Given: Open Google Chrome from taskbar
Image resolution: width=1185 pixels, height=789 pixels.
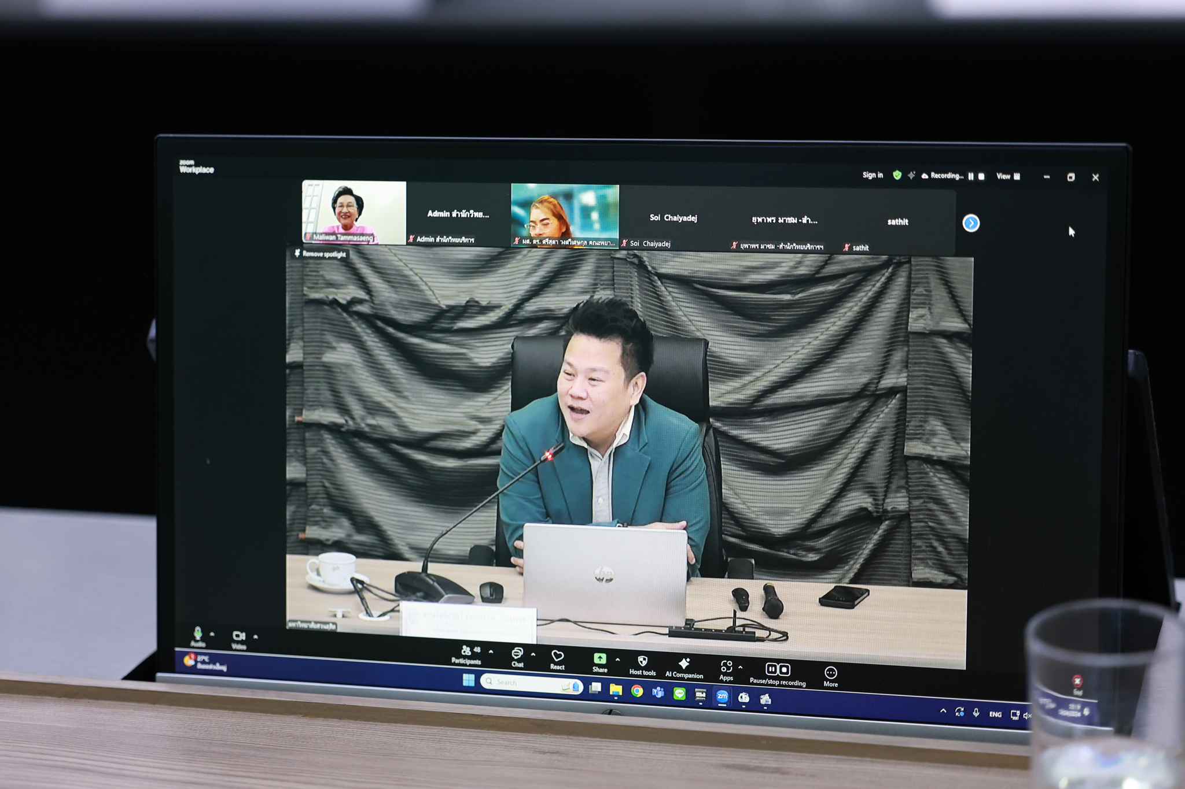Looking at the screenshot, I should point(637,691).
